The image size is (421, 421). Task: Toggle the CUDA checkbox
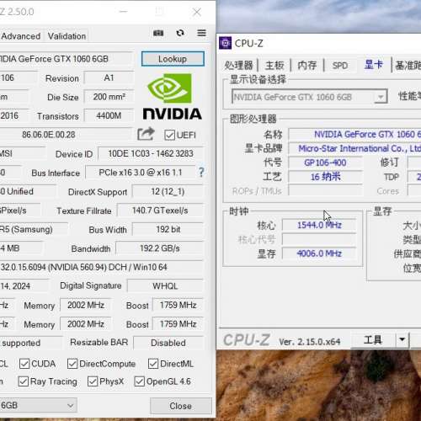pyautogui.click(x=24, y=364)
